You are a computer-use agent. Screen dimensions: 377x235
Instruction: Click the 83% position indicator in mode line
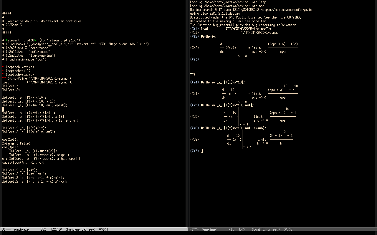click(43, 229)
